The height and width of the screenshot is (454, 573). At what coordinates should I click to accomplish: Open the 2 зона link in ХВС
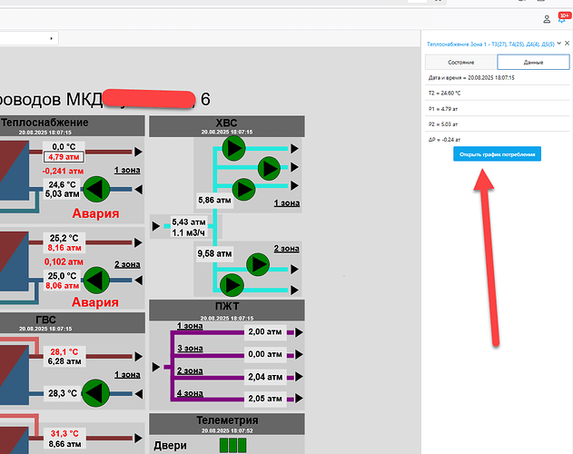[x=287, y=248]
